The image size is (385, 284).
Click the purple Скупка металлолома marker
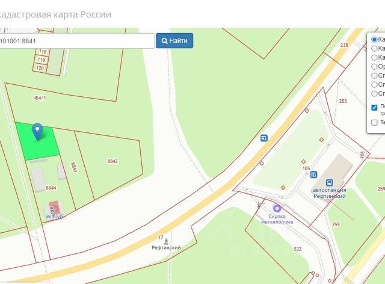277,209
